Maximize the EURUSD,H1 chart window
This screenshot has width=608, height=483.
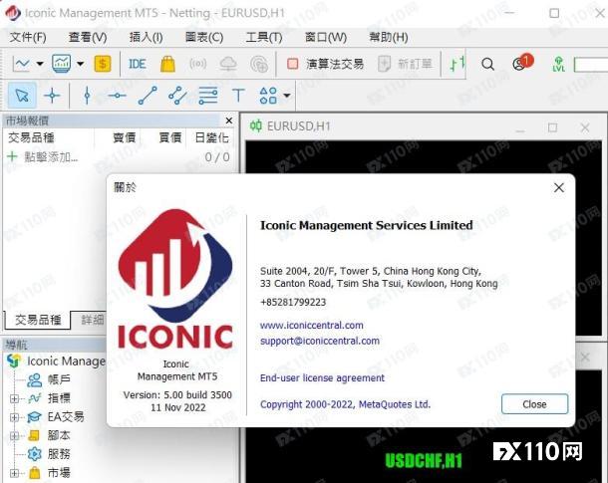click(x=552, y=127)
